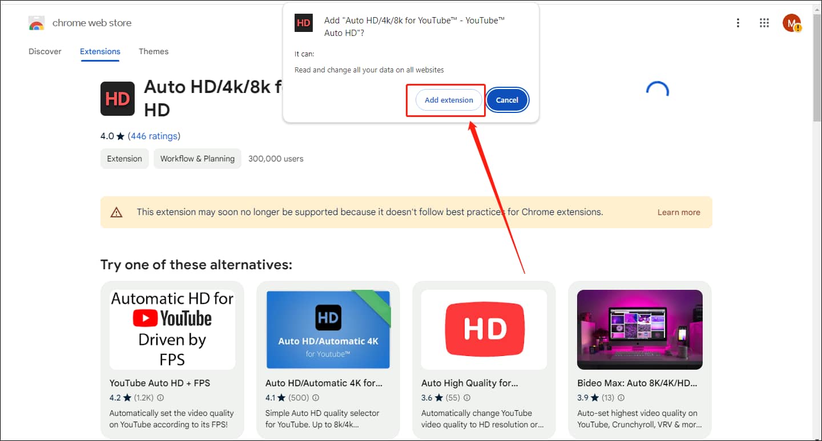Click the warning triangle icon in banner

pyautogui.click(x=116, y=212)
